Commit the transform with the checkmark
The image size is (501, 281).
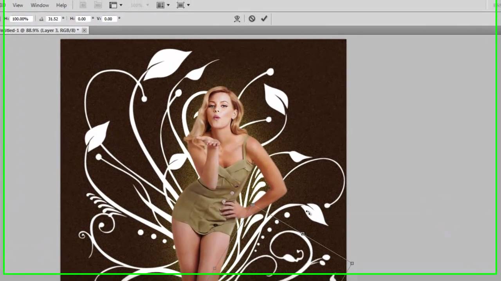264,18
